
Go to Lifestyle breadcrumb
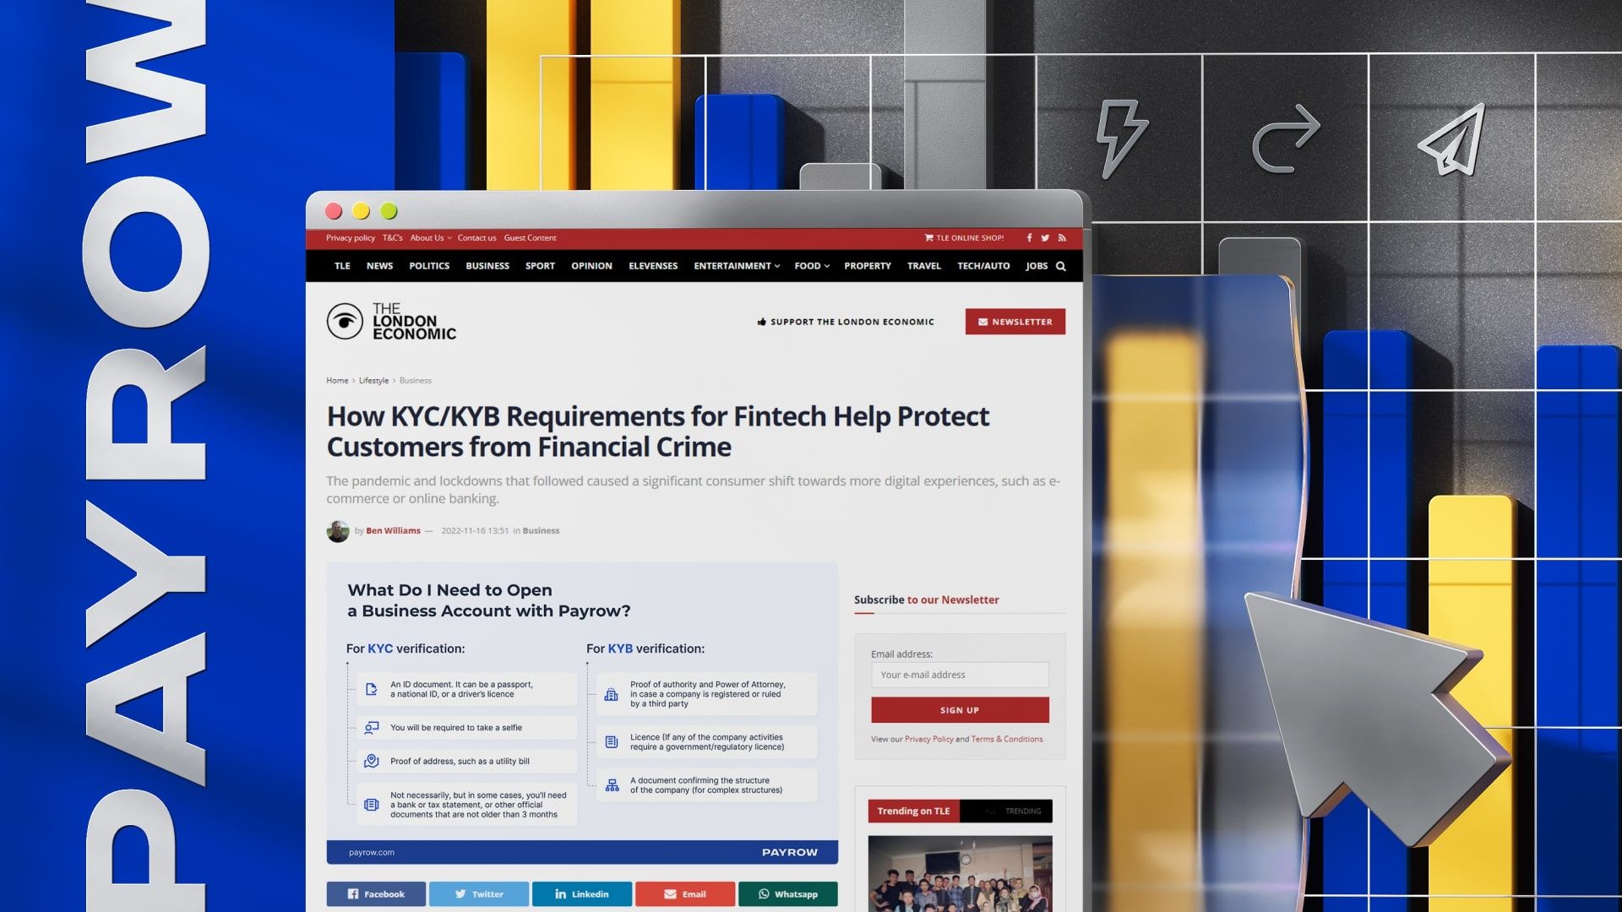click(373, 381)
